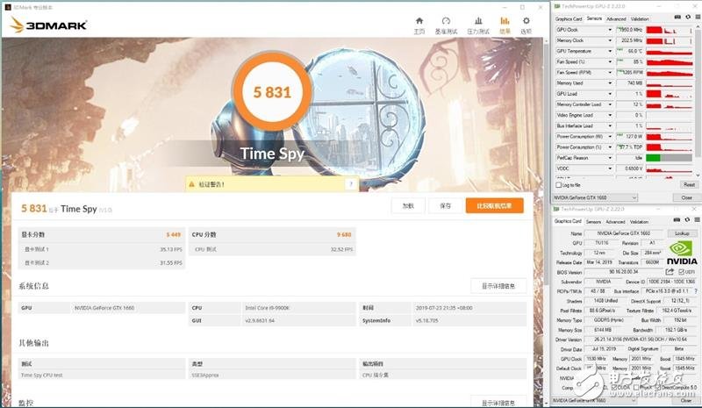
Task: Click the bus interface question mark in GPU-Z
Action: pos(696,291)
